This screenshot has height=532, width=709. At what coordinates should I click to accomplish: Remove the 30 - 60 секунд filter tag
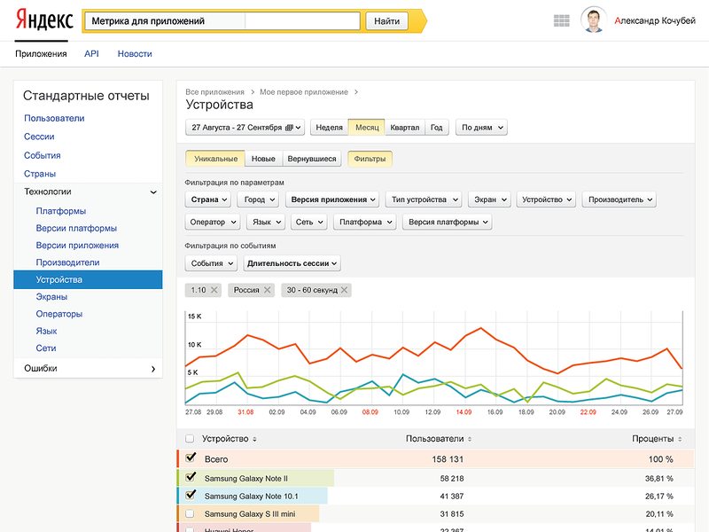pos(344,290)
